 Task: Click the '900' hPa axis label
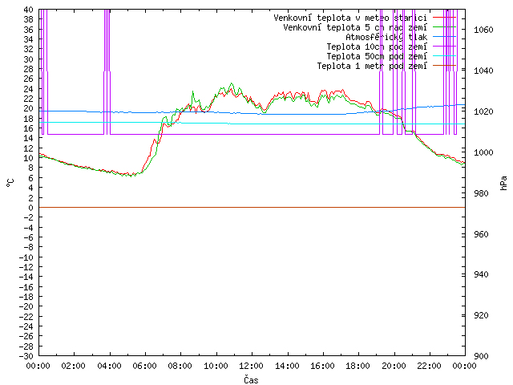click(x=481, y=356)
